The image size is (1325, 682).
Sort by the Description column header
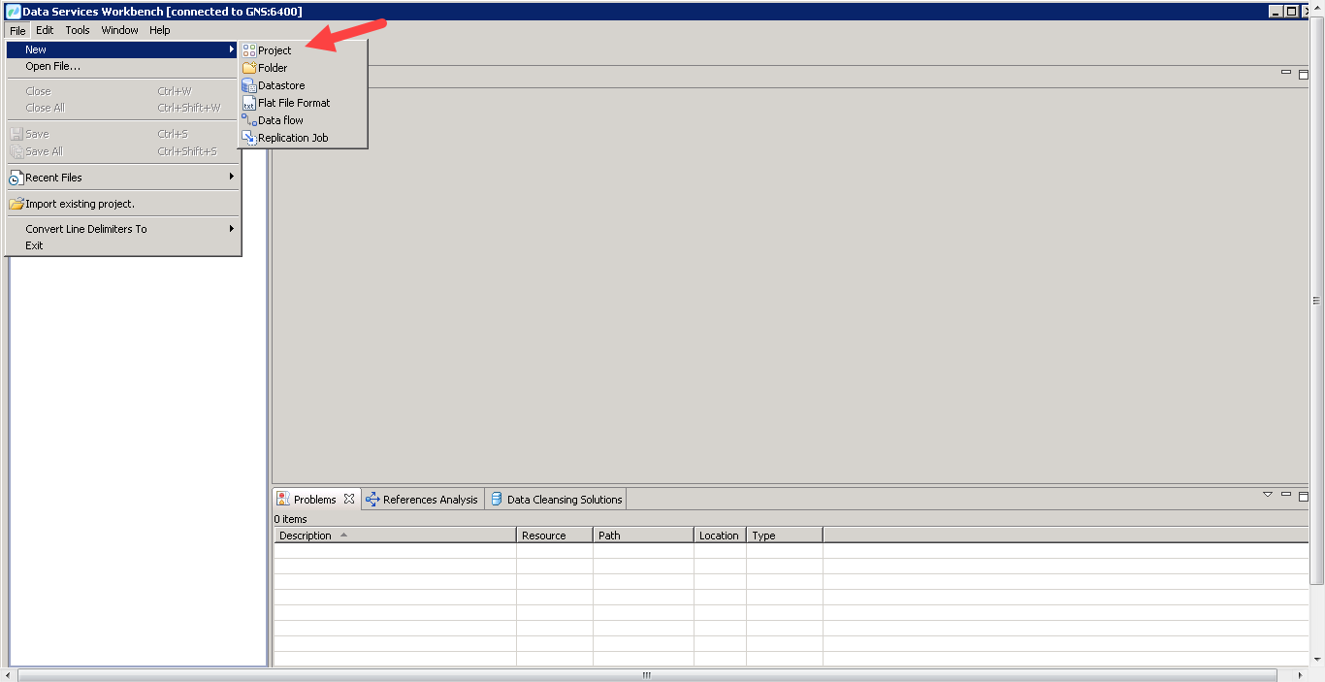[x=395, y=536]
